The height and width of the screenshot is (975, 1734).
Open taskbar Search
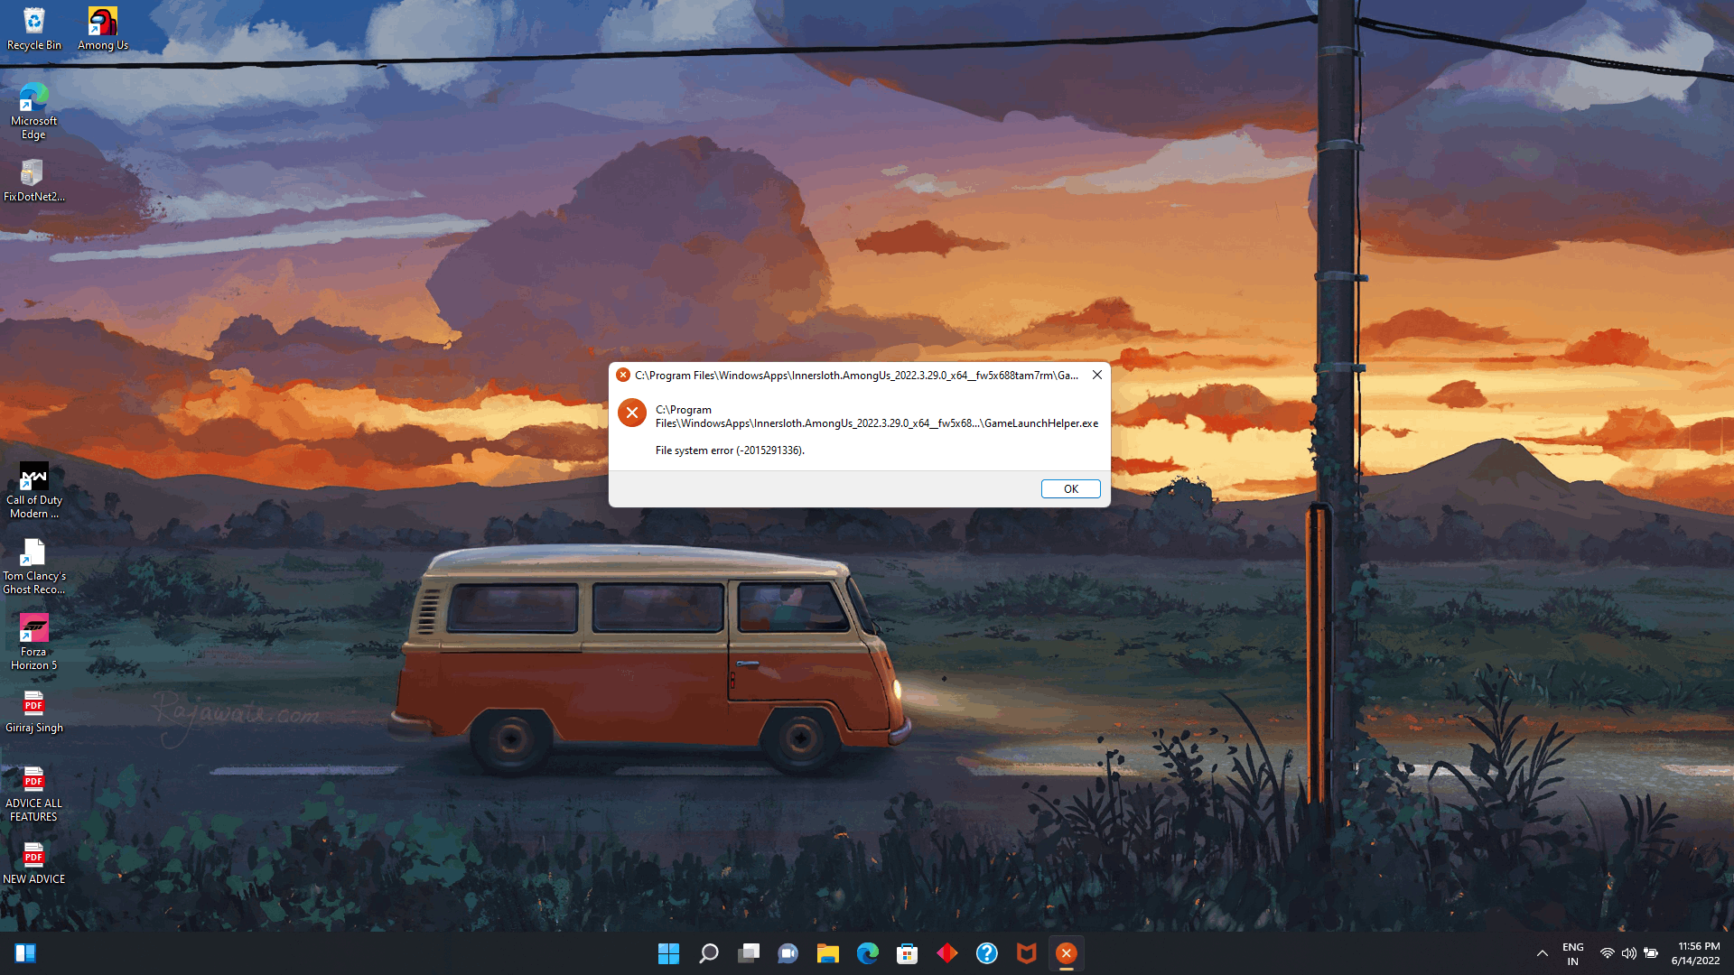click(709, 953)
